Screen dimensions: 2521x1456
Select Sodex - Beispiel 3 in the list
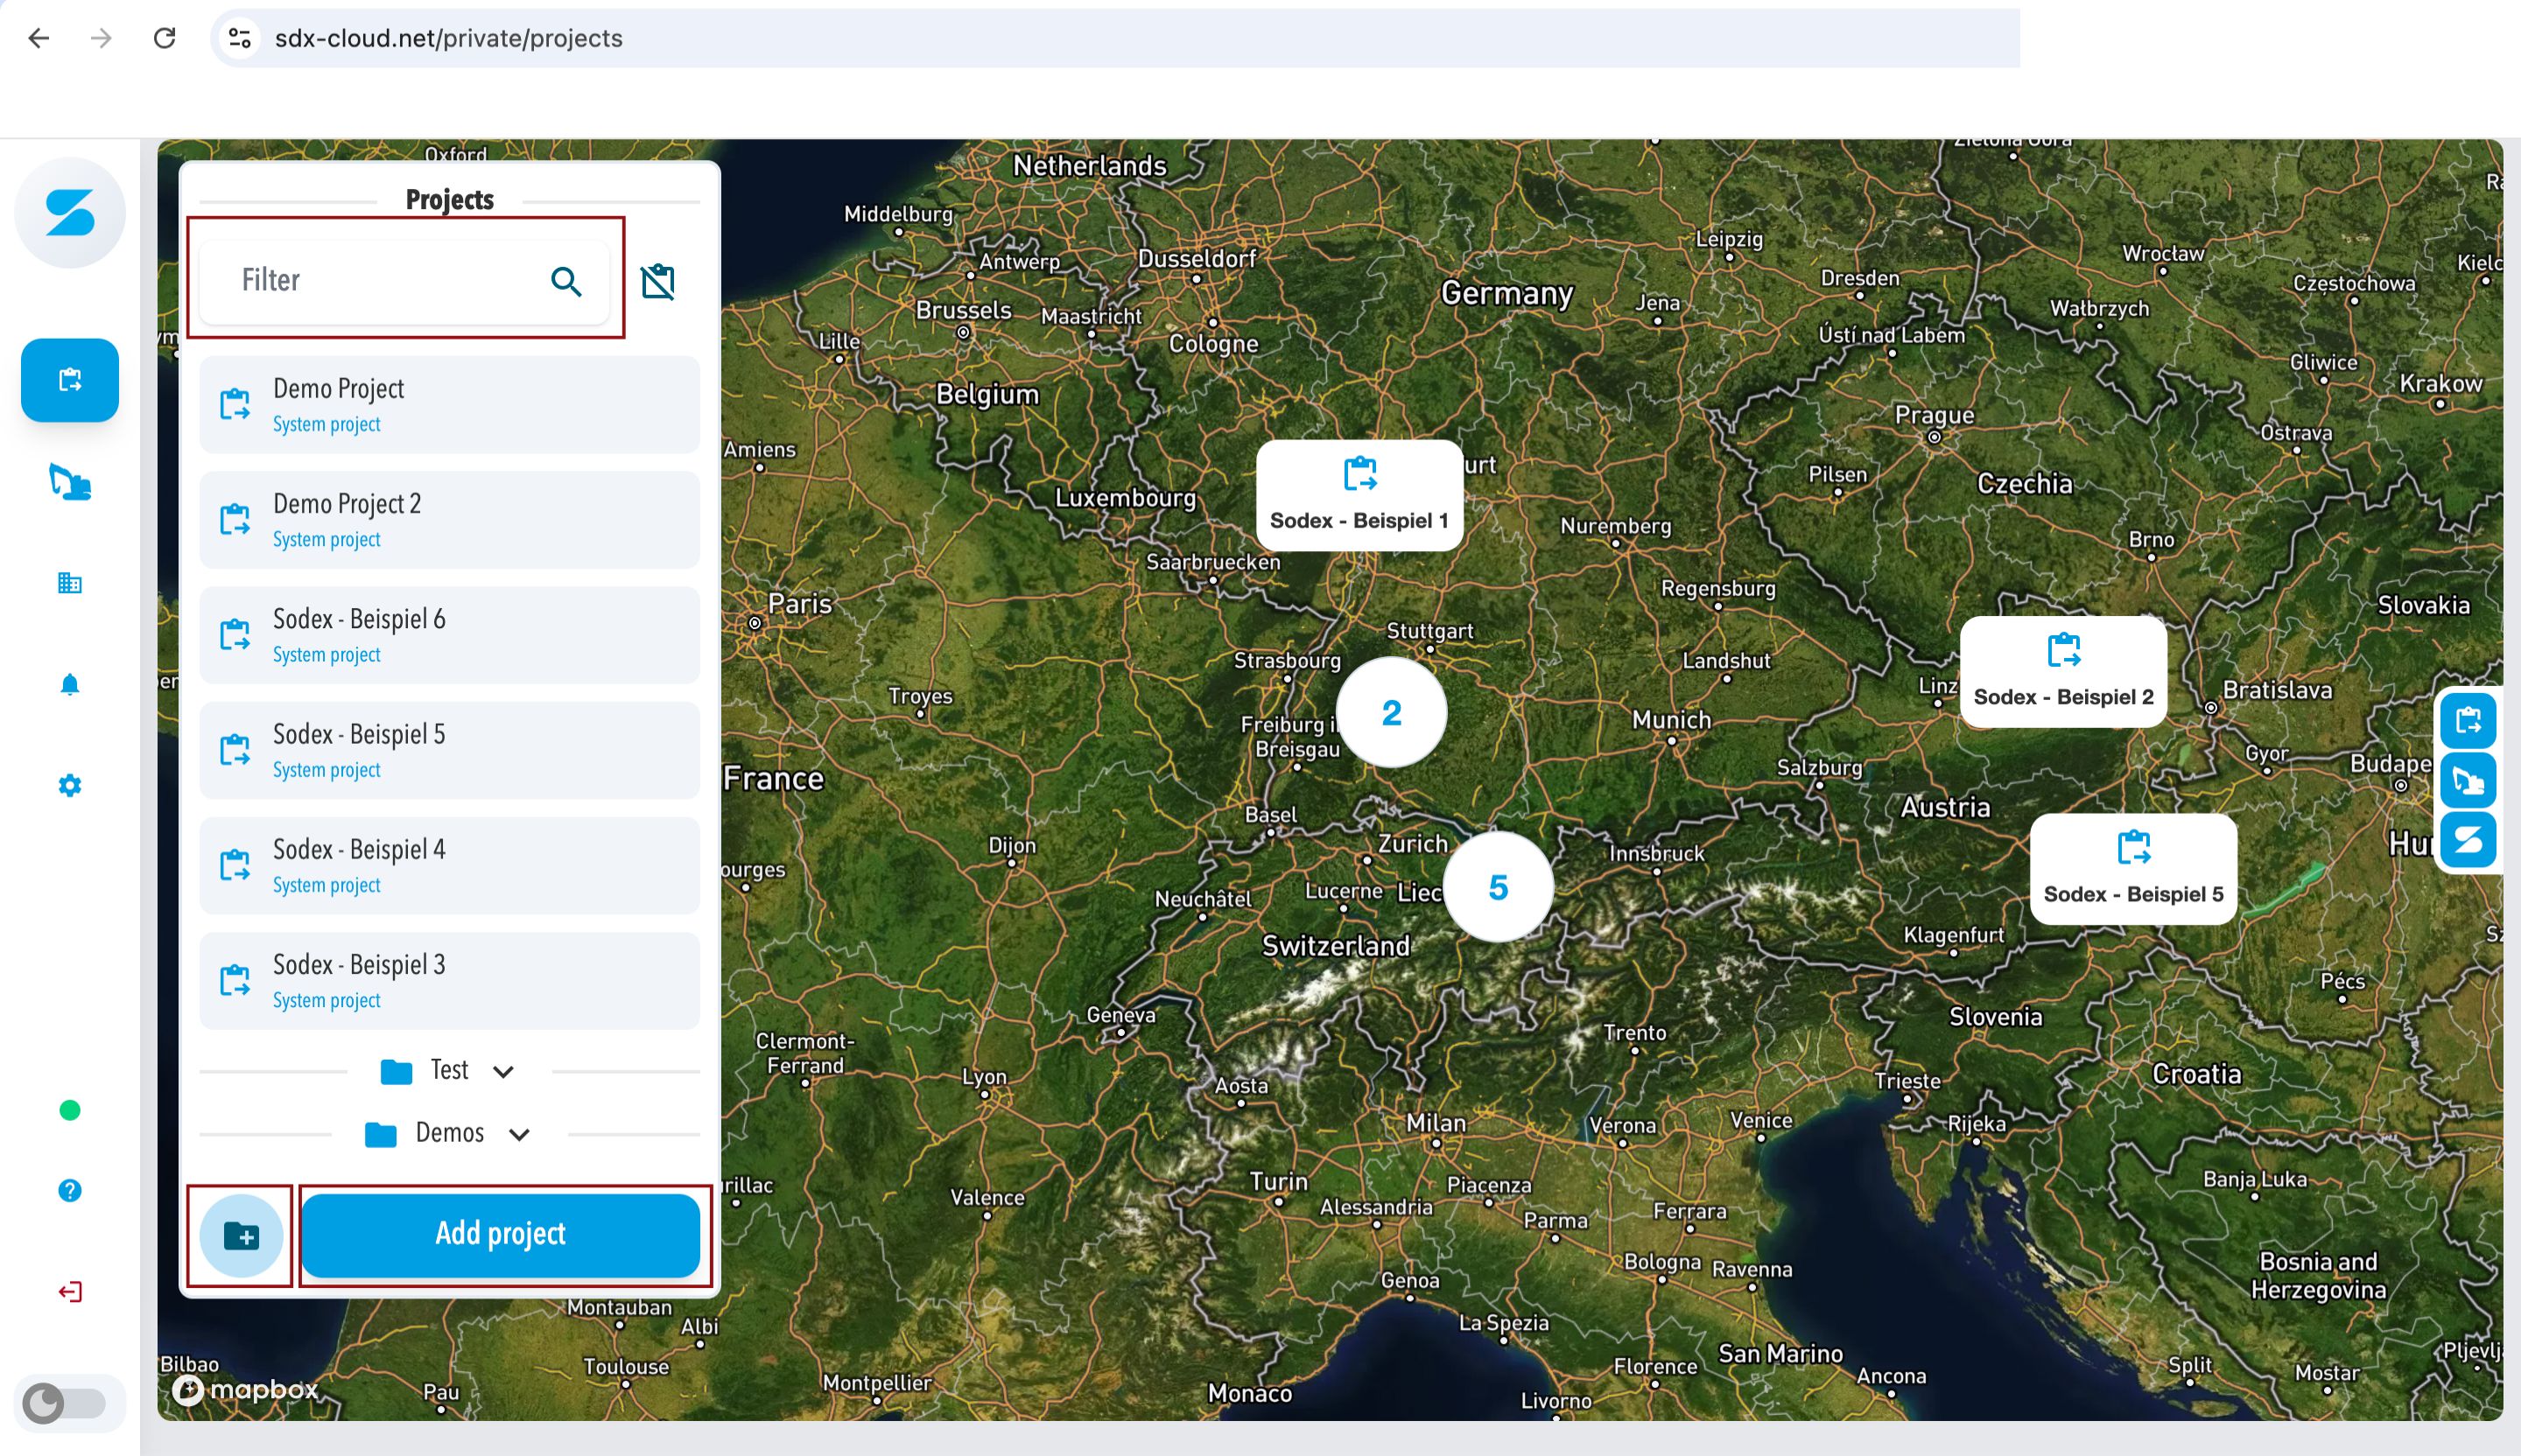click(x=449, y=980)
